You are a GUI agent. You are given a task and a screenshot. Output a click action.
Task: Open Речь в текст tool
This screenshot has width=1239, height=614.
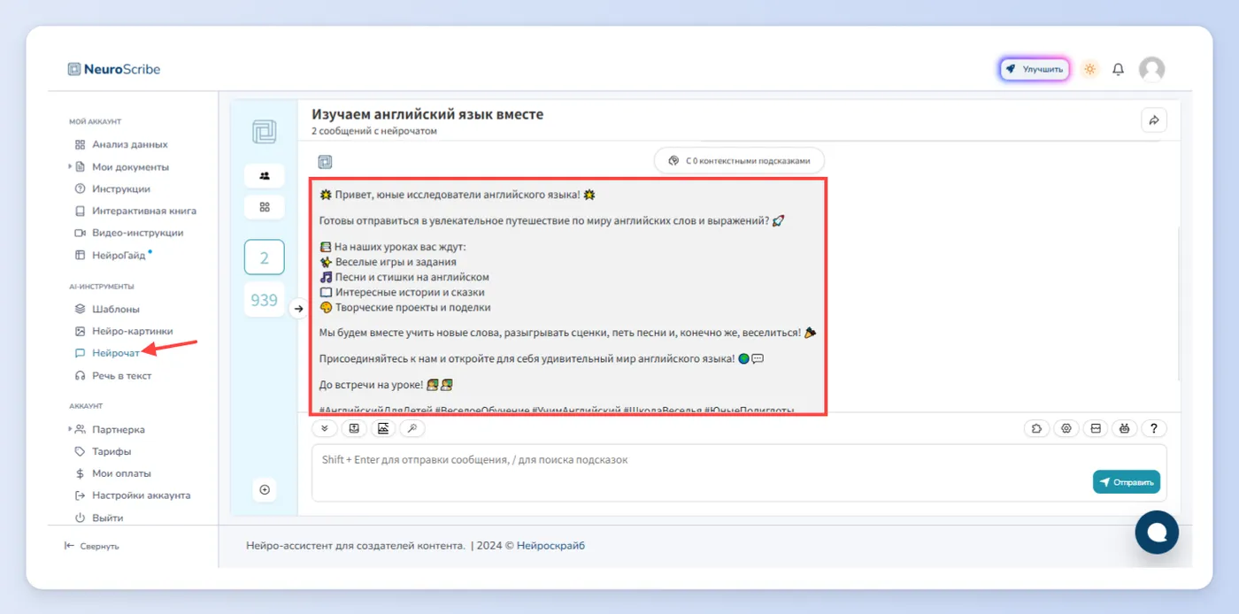click(121, 376)
